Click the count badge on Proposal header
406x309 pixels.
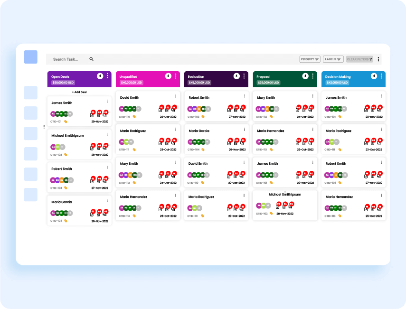click(305, 76)
